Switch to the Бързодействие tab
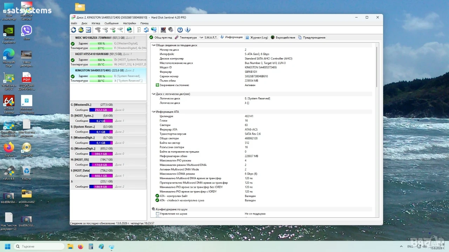Screen dimensions: 449x252 (283, 37)
